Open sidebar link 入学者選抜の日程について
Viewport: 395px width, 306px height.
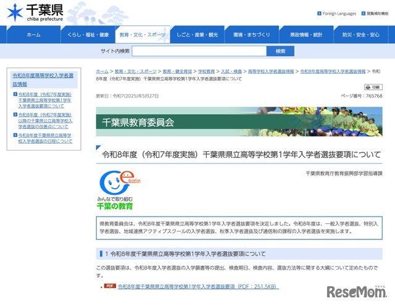pyautogui.click(x=45, y=138)
